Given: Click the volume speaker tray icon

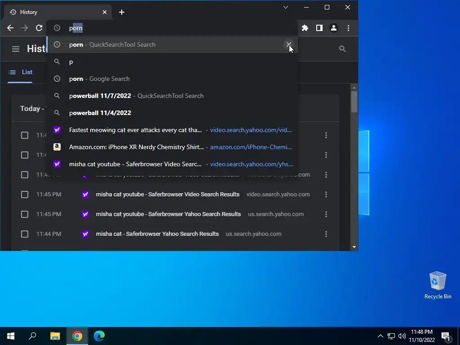Looking at the screenshot, I should (x=402, y=336).
